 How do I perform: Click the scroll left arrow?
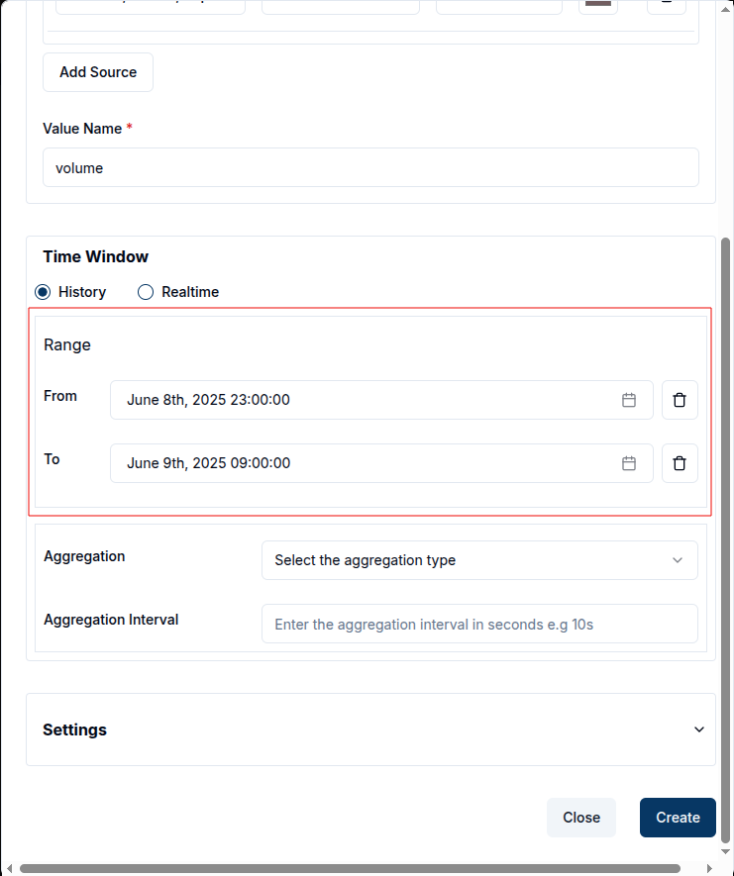click(x=9, y=869)
